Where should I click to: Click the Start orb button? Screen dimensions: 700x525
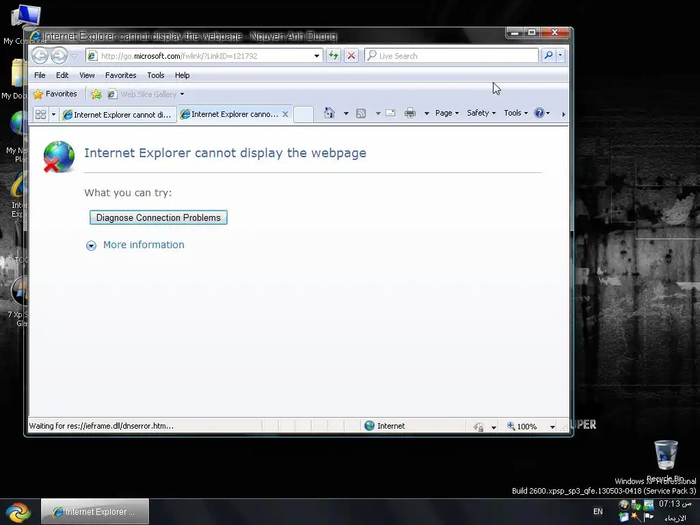tap(18, 512)
